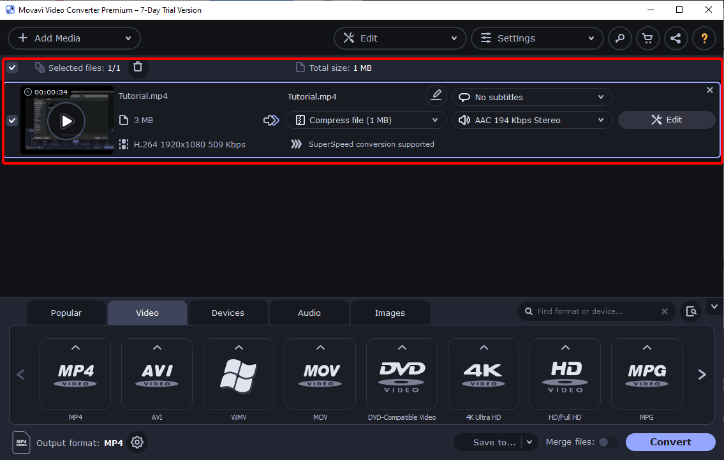
Task: Click the detect device icon beside search
Action: coord(691,311)
